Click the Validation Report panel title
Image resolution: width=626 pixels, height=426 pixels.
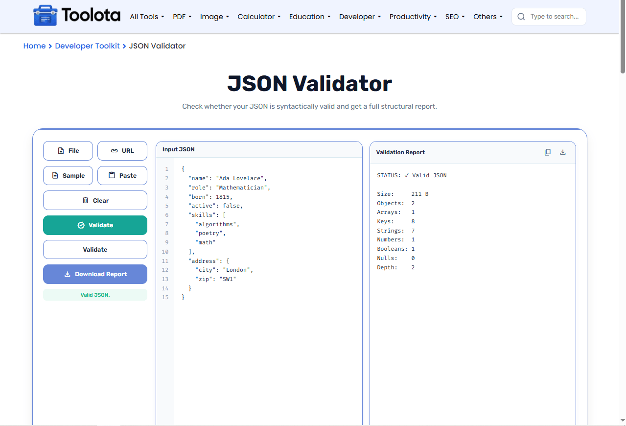pos(400,152)
